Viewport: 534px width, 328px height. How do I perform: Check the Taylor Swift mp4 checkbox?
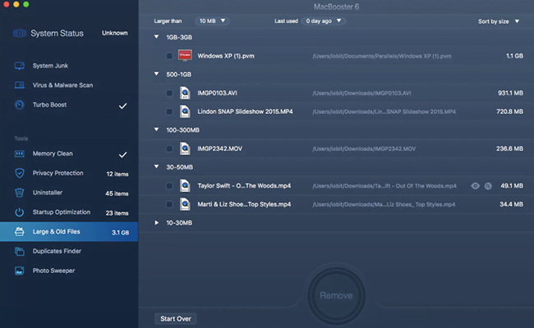tap(169, 185)
